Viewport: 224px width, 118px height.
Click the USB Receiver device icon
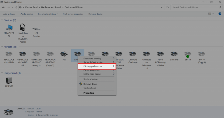click(36, 29)
